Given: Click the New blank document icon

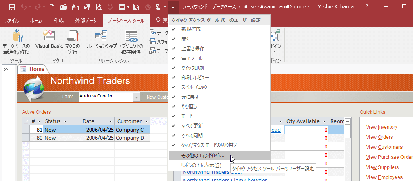Looking at the screenshot, I should [52, 7].
